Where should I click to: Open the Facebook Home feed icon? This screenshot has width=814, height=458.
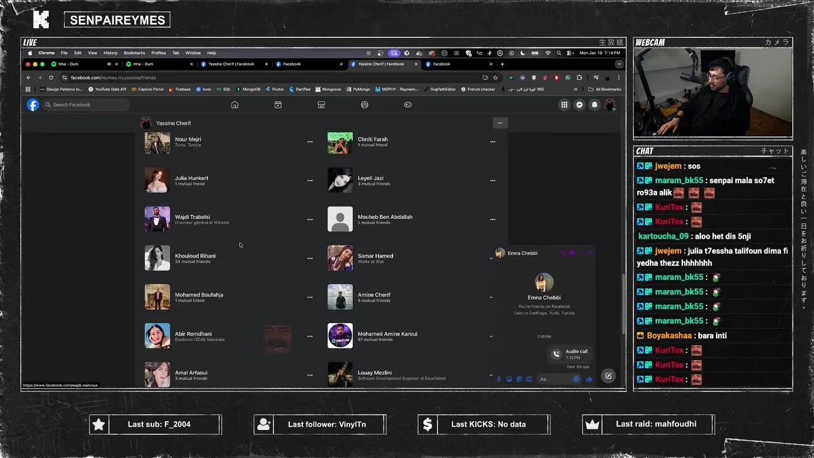tap(235, 105)
